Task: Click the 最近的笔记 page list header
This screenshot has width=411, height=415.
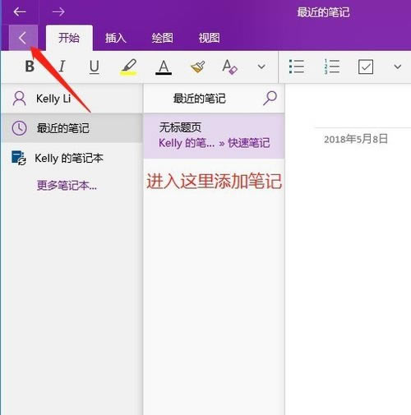Action: pos(200,99)
